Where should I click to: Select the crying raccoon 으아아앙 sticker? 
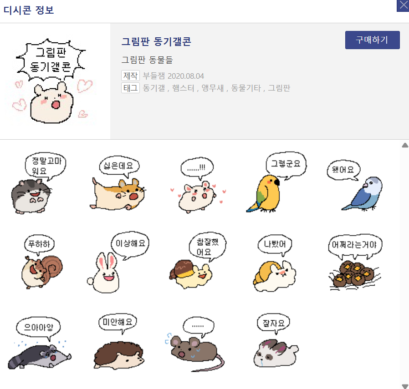[39, 343]
